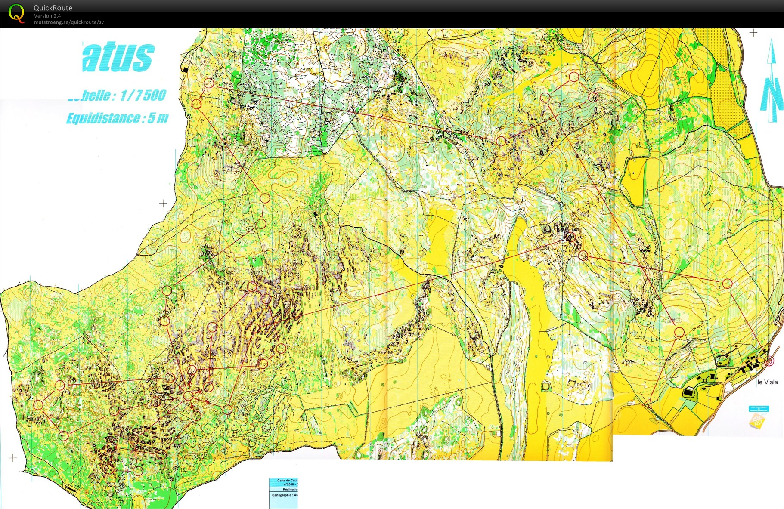The width and height of the screenshot is (784, 509).
Task: Click the 'Equidistance : 5 m' text
Action: (117, 118)
